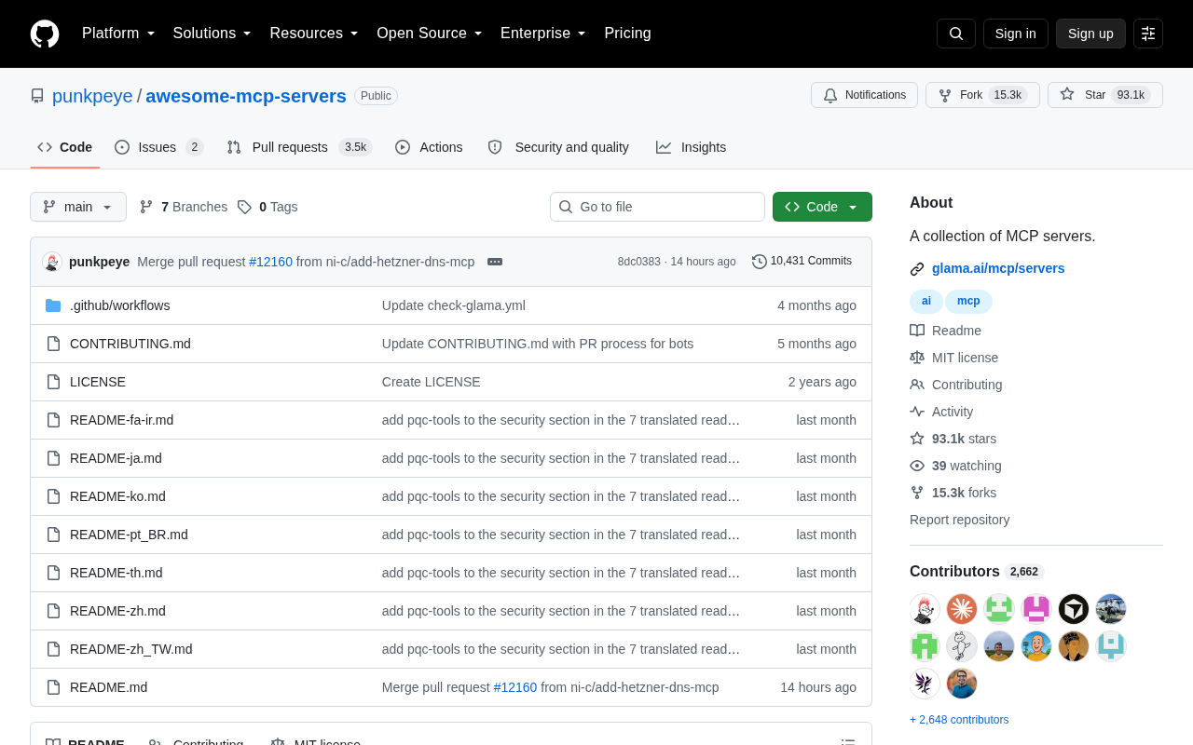Open the README-pt_BR.md file
1193x745 pixels.
pos(129,535)
